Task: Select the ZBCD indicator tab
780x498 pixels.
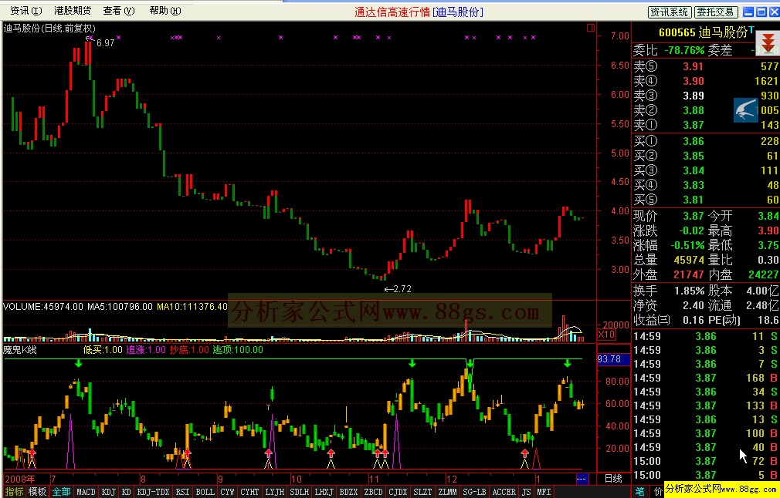Action: (374, 492)
